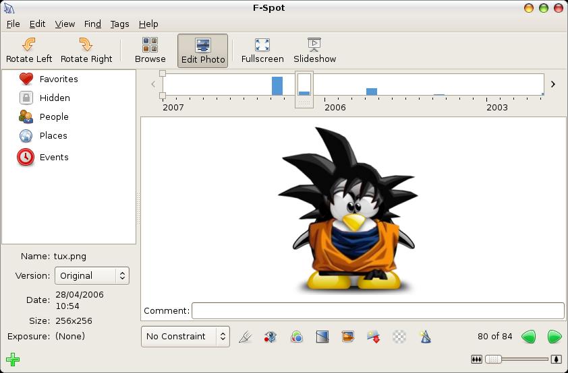The width and height of the screenshot is (568, 373).
Task: Open the adjust colors tool
Action: click(x=296, y=337)
